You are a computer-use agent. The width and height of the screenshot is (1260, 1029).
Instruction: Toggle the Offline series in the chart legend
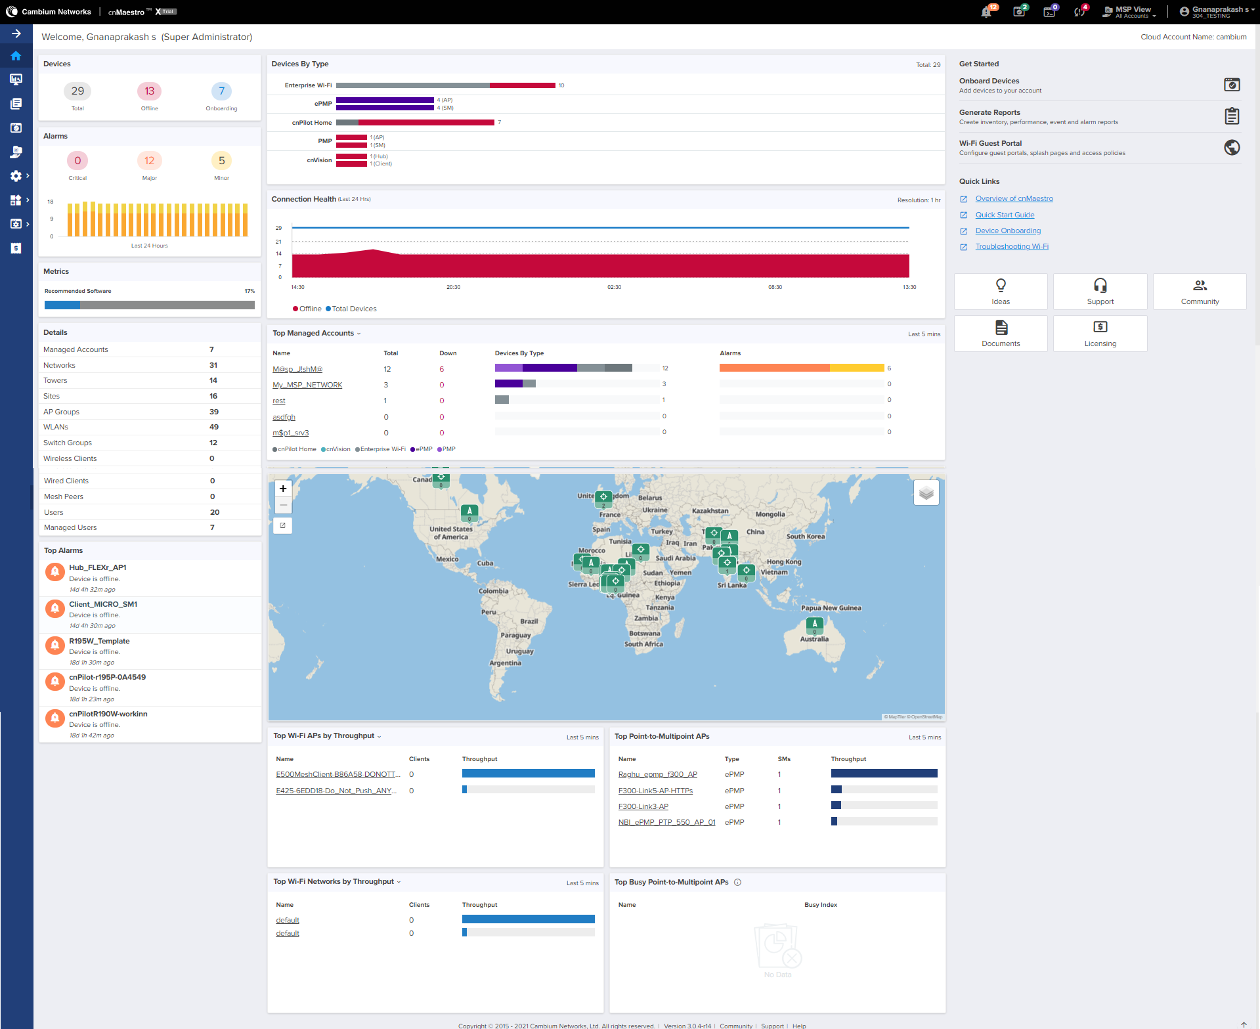click(x=307, y=309)
